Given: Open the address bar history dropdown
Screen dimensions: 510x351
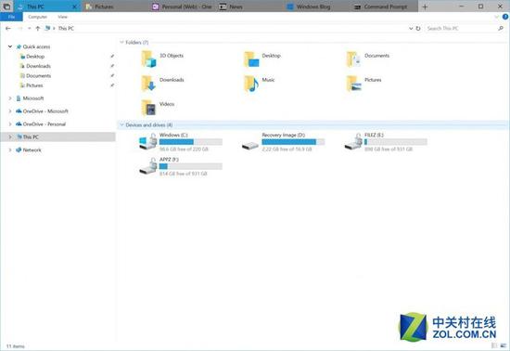Looking at the screenshot, I should coord(411,29).
